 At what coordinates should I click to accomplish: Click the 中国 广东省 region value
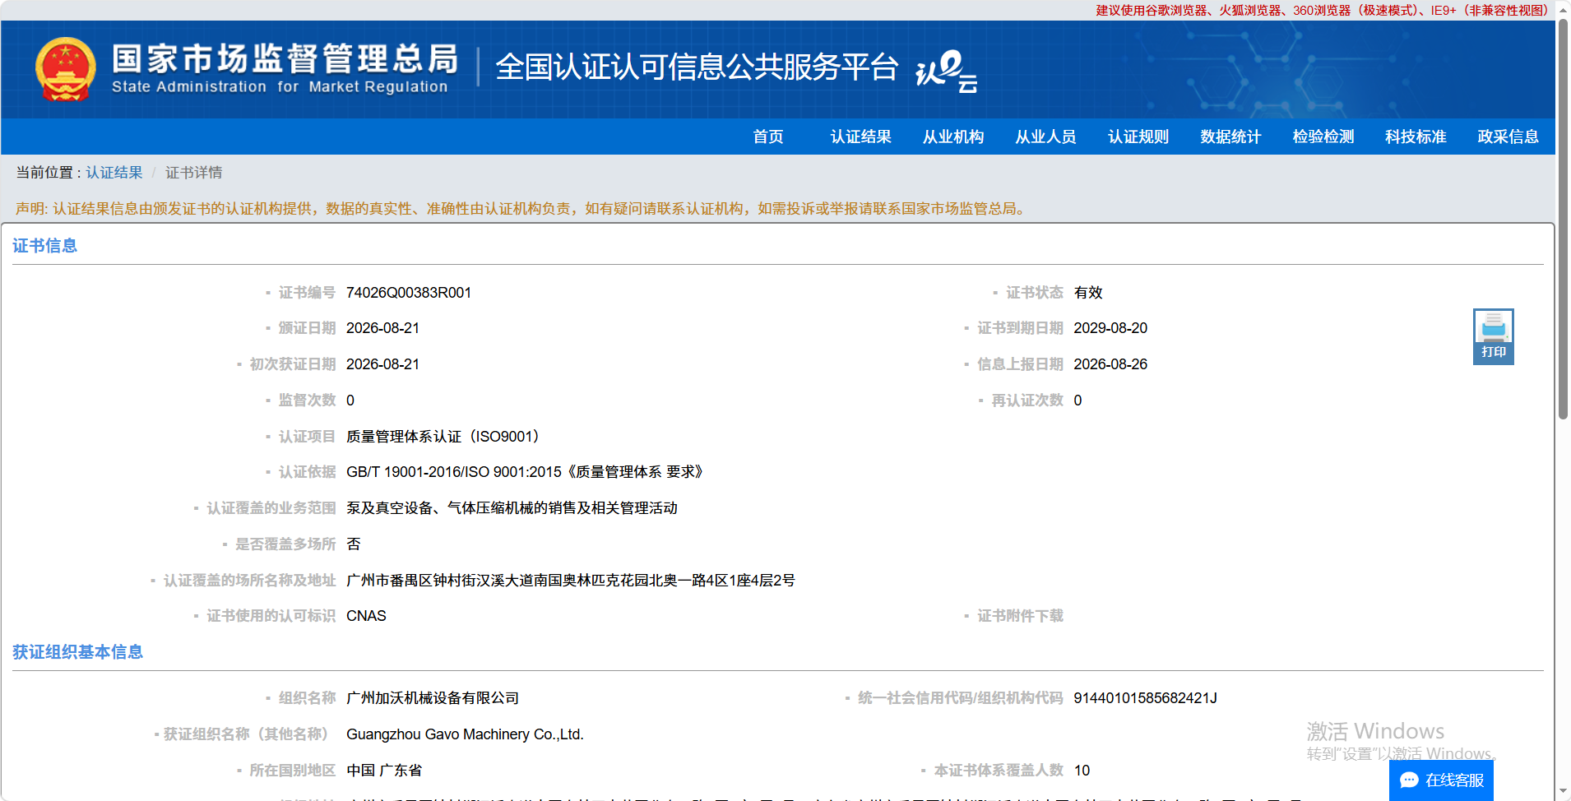coord(384,771)
